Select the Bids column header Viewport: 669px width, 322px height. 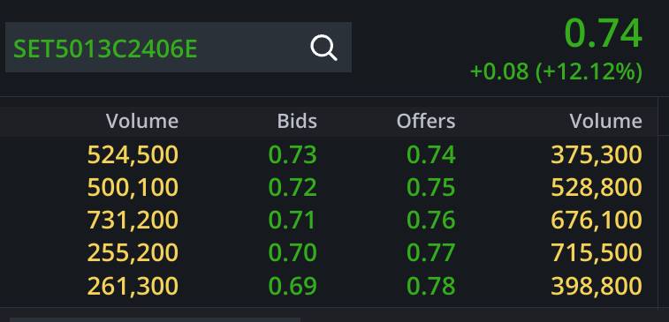[297, 122]
